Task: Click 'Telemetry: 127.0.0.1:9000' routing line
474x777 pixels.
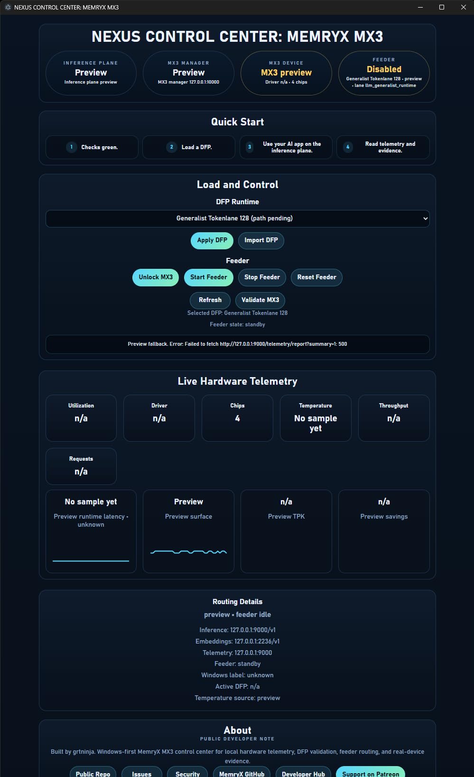Action: click(237, 653)
